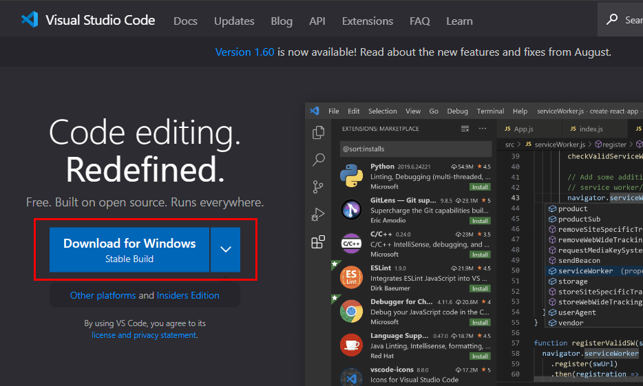
Task: Select the vendor autocomplete suggestion
Action: coord(594,323)
